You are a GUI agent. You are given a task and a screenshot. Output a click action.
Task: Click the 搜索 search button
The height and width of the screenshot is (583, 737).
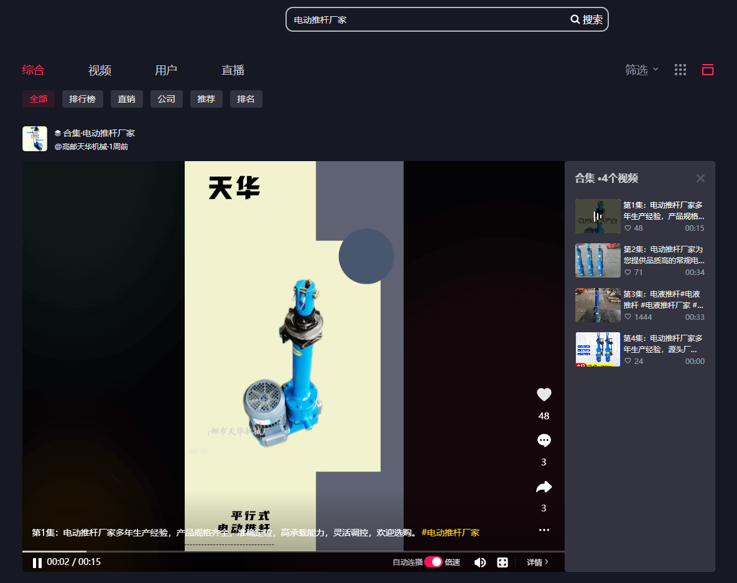(x=586, y=19)
